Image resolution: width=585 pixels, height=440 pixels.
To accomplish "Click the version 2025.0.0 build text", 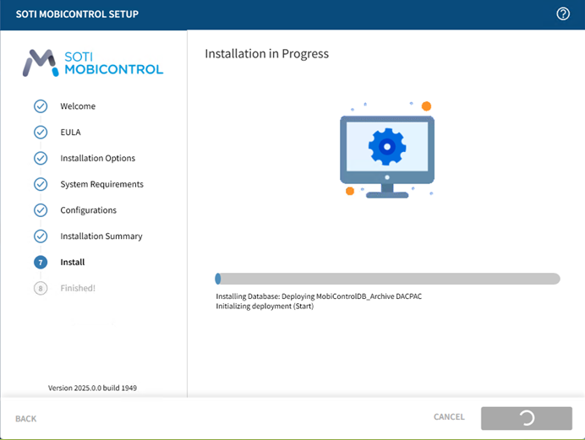I will pyautogui.click(x=93, y=388).
